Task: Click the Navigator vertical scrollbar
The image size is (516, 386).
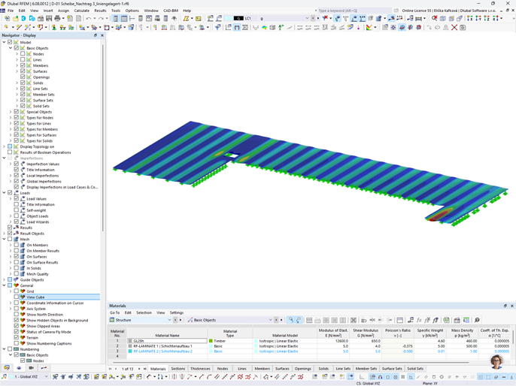Action: (x=103, y=138)
